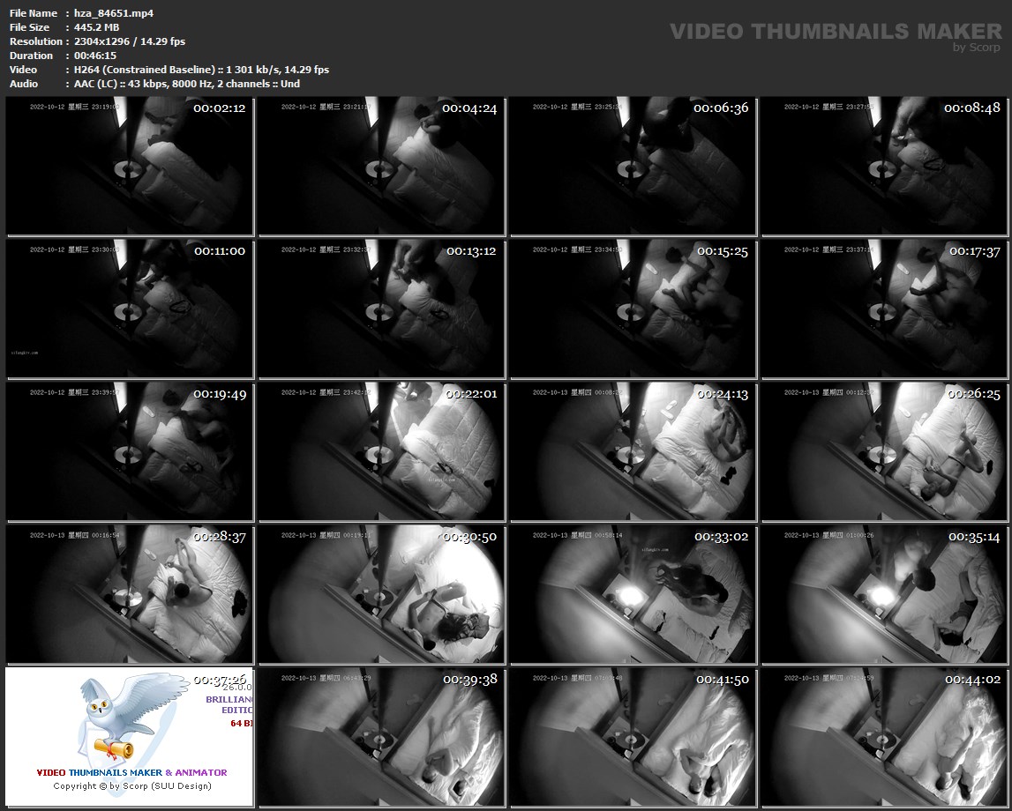1012x811 pixels.
Task: Select the thumbnail timestamped 00:13:12
Action: 381,309
